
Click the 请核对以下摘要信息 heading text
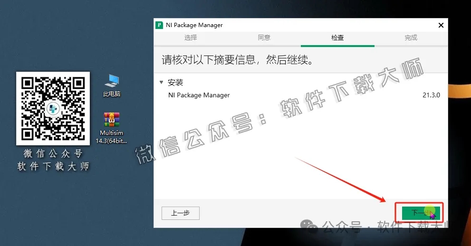[237, 60]
